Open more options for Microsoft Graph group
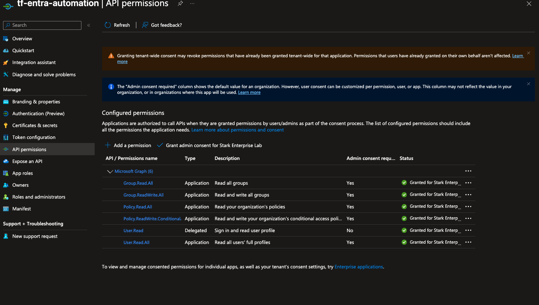539x305 pixels. (x=468, y=171)
